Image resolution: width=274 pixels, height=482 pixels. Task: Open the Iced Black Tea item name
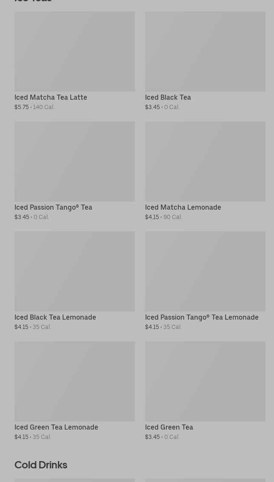pos(168,97)
